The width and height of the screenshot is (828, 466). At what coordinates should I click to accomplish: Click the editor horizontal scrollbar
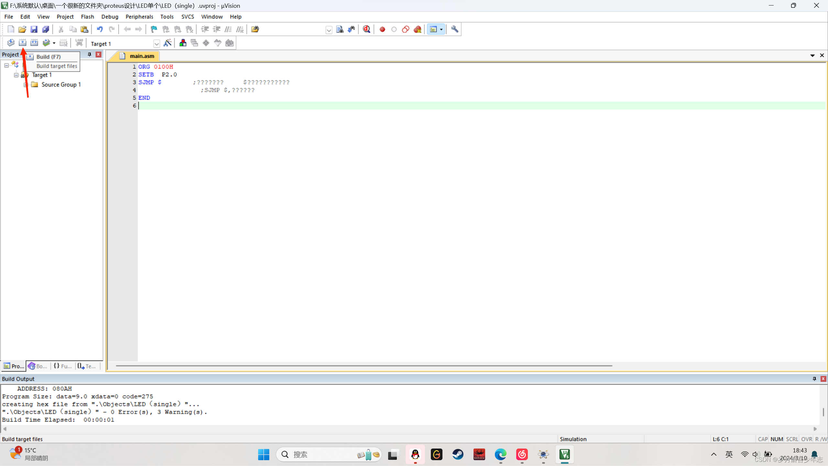coord(364,366)
